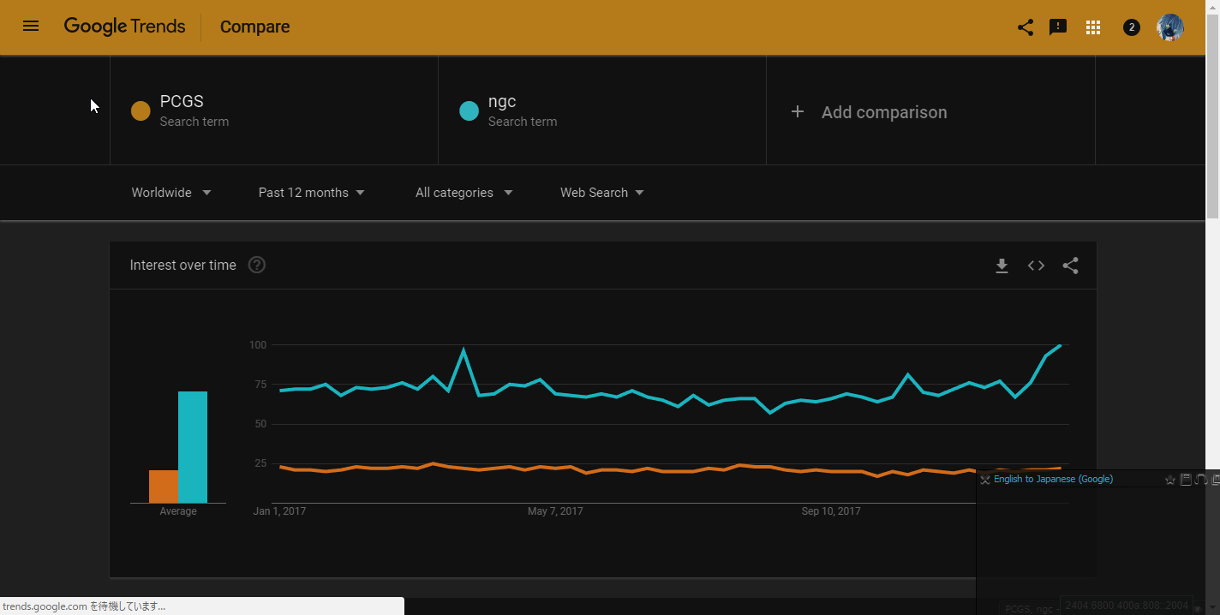Get embed code for the chart
1220x615 pixels.
pyautogui.click(x=1036, y=266)
